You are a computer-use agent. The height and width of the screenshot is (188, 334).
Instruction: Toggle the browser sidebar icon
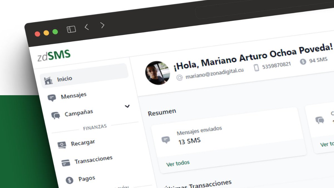click(x=72, y=29)
